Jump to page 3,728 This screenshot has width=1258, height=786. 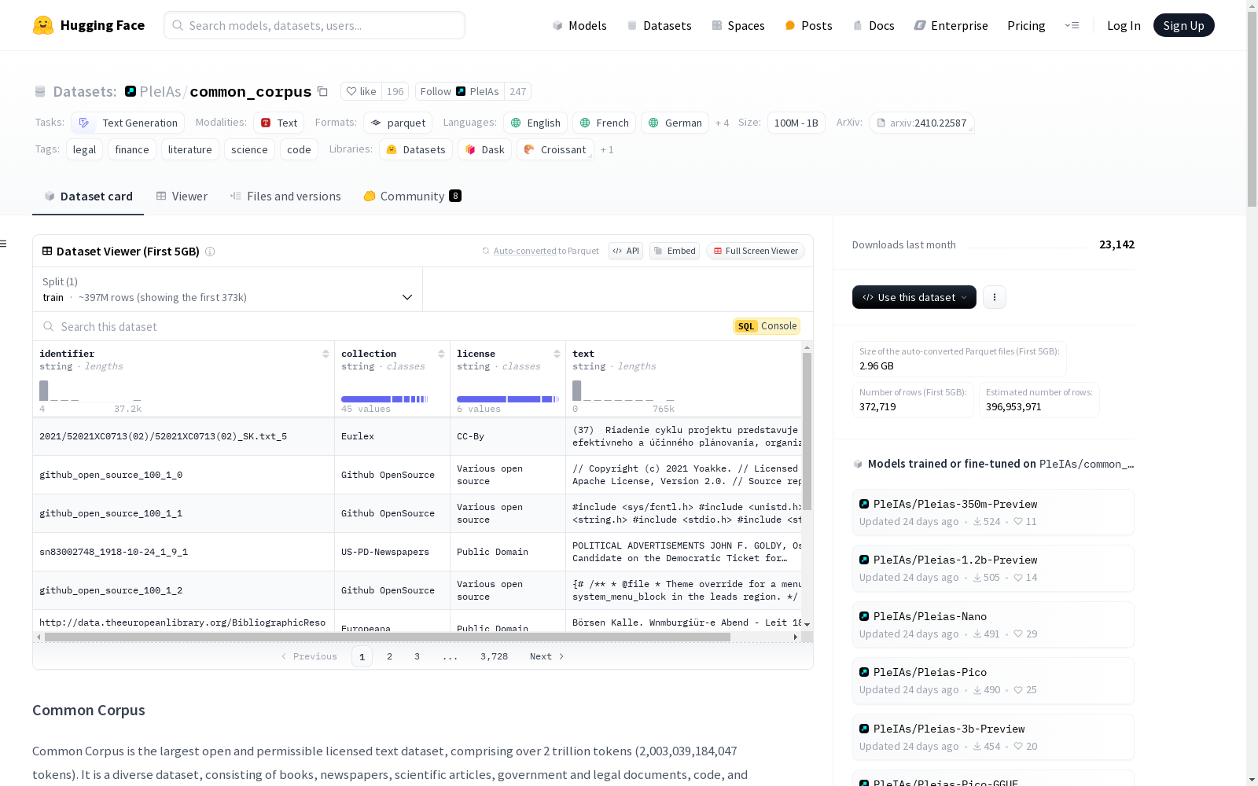coord(494,656)
